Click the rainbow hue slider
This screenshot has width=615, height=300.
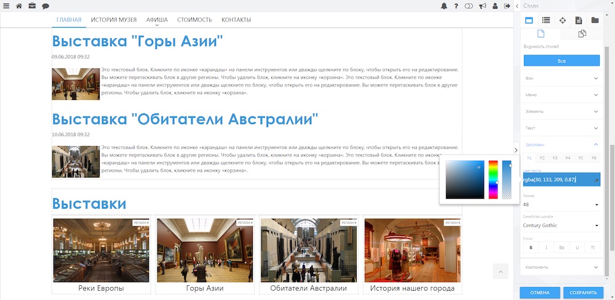[493, 180]
